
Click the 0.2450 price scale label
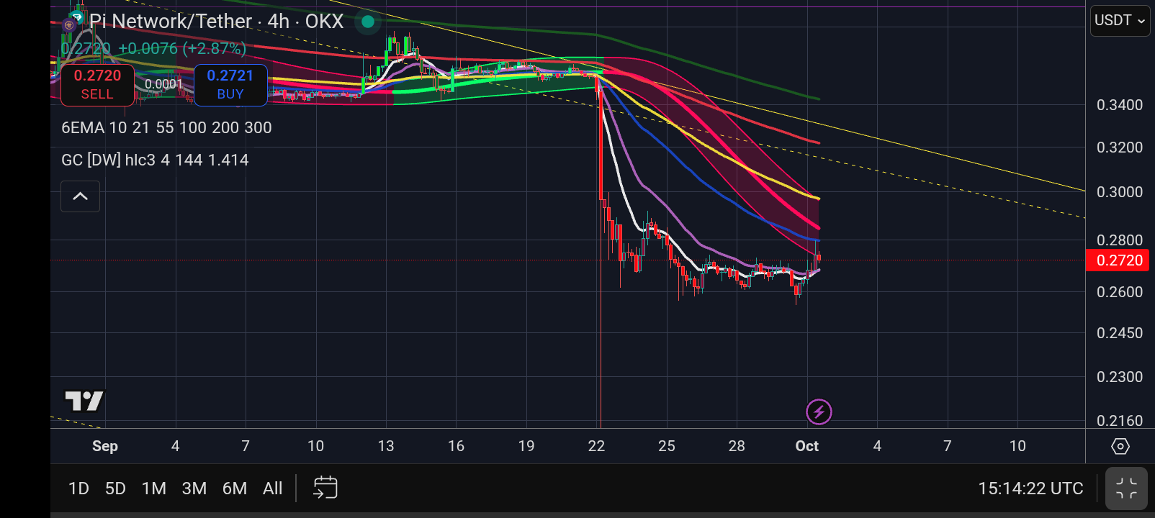tap(1120, 333)
